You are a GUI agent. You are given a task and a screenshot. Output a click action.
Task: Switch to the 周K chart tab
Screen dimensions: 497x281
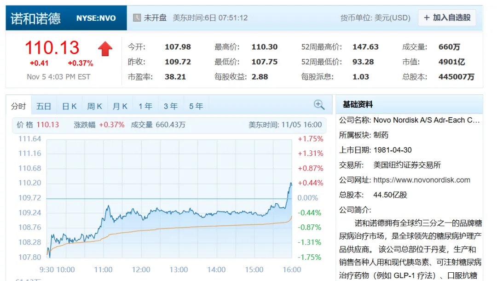pyautogui.click(x=94, y=106)
